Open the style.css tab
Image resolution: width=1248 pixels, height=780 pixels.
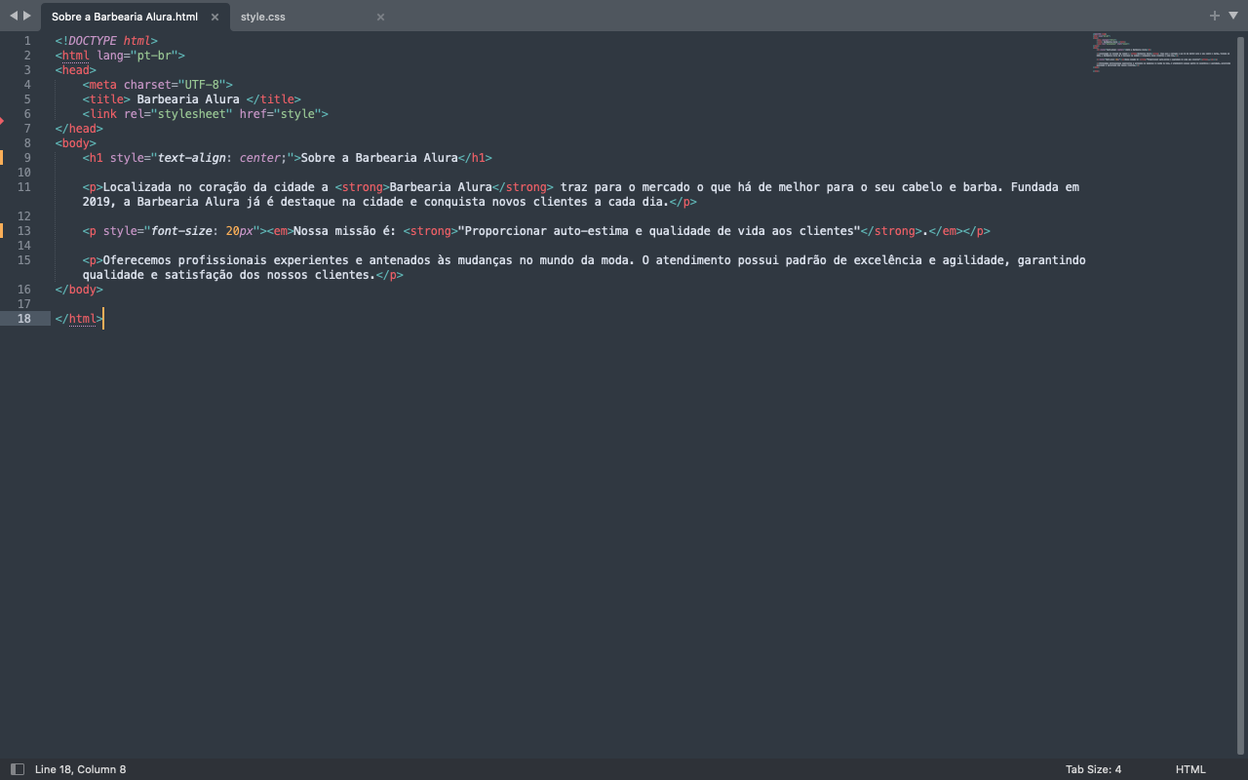(x=263, y=17)
